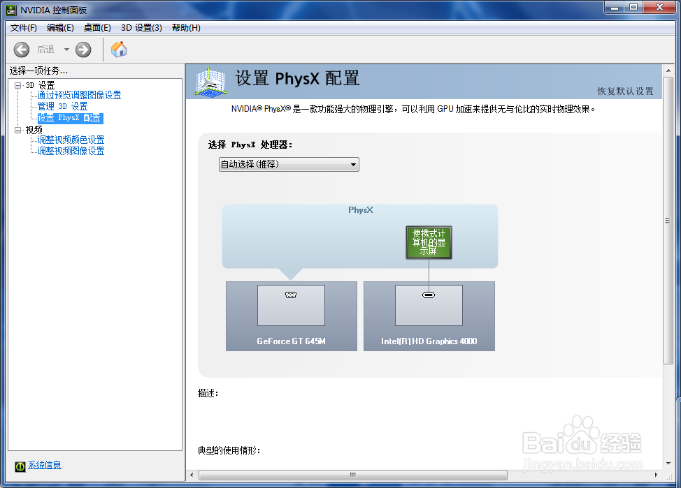This screenshot has height=488, width=681.
Task: Click the Back arrow icon
Action: coord(21,50)
